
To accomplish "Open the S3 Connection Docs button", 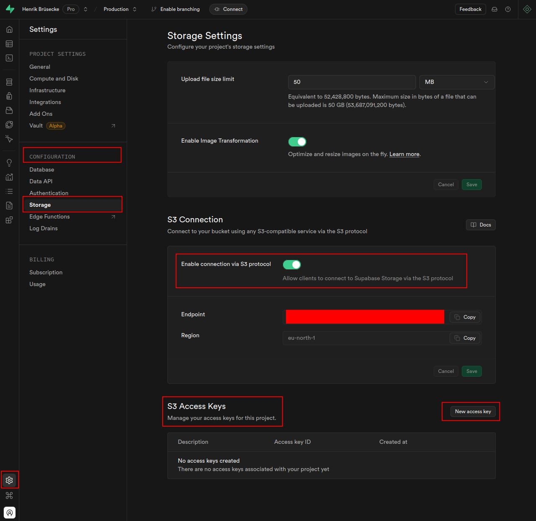I will [481, 225].
